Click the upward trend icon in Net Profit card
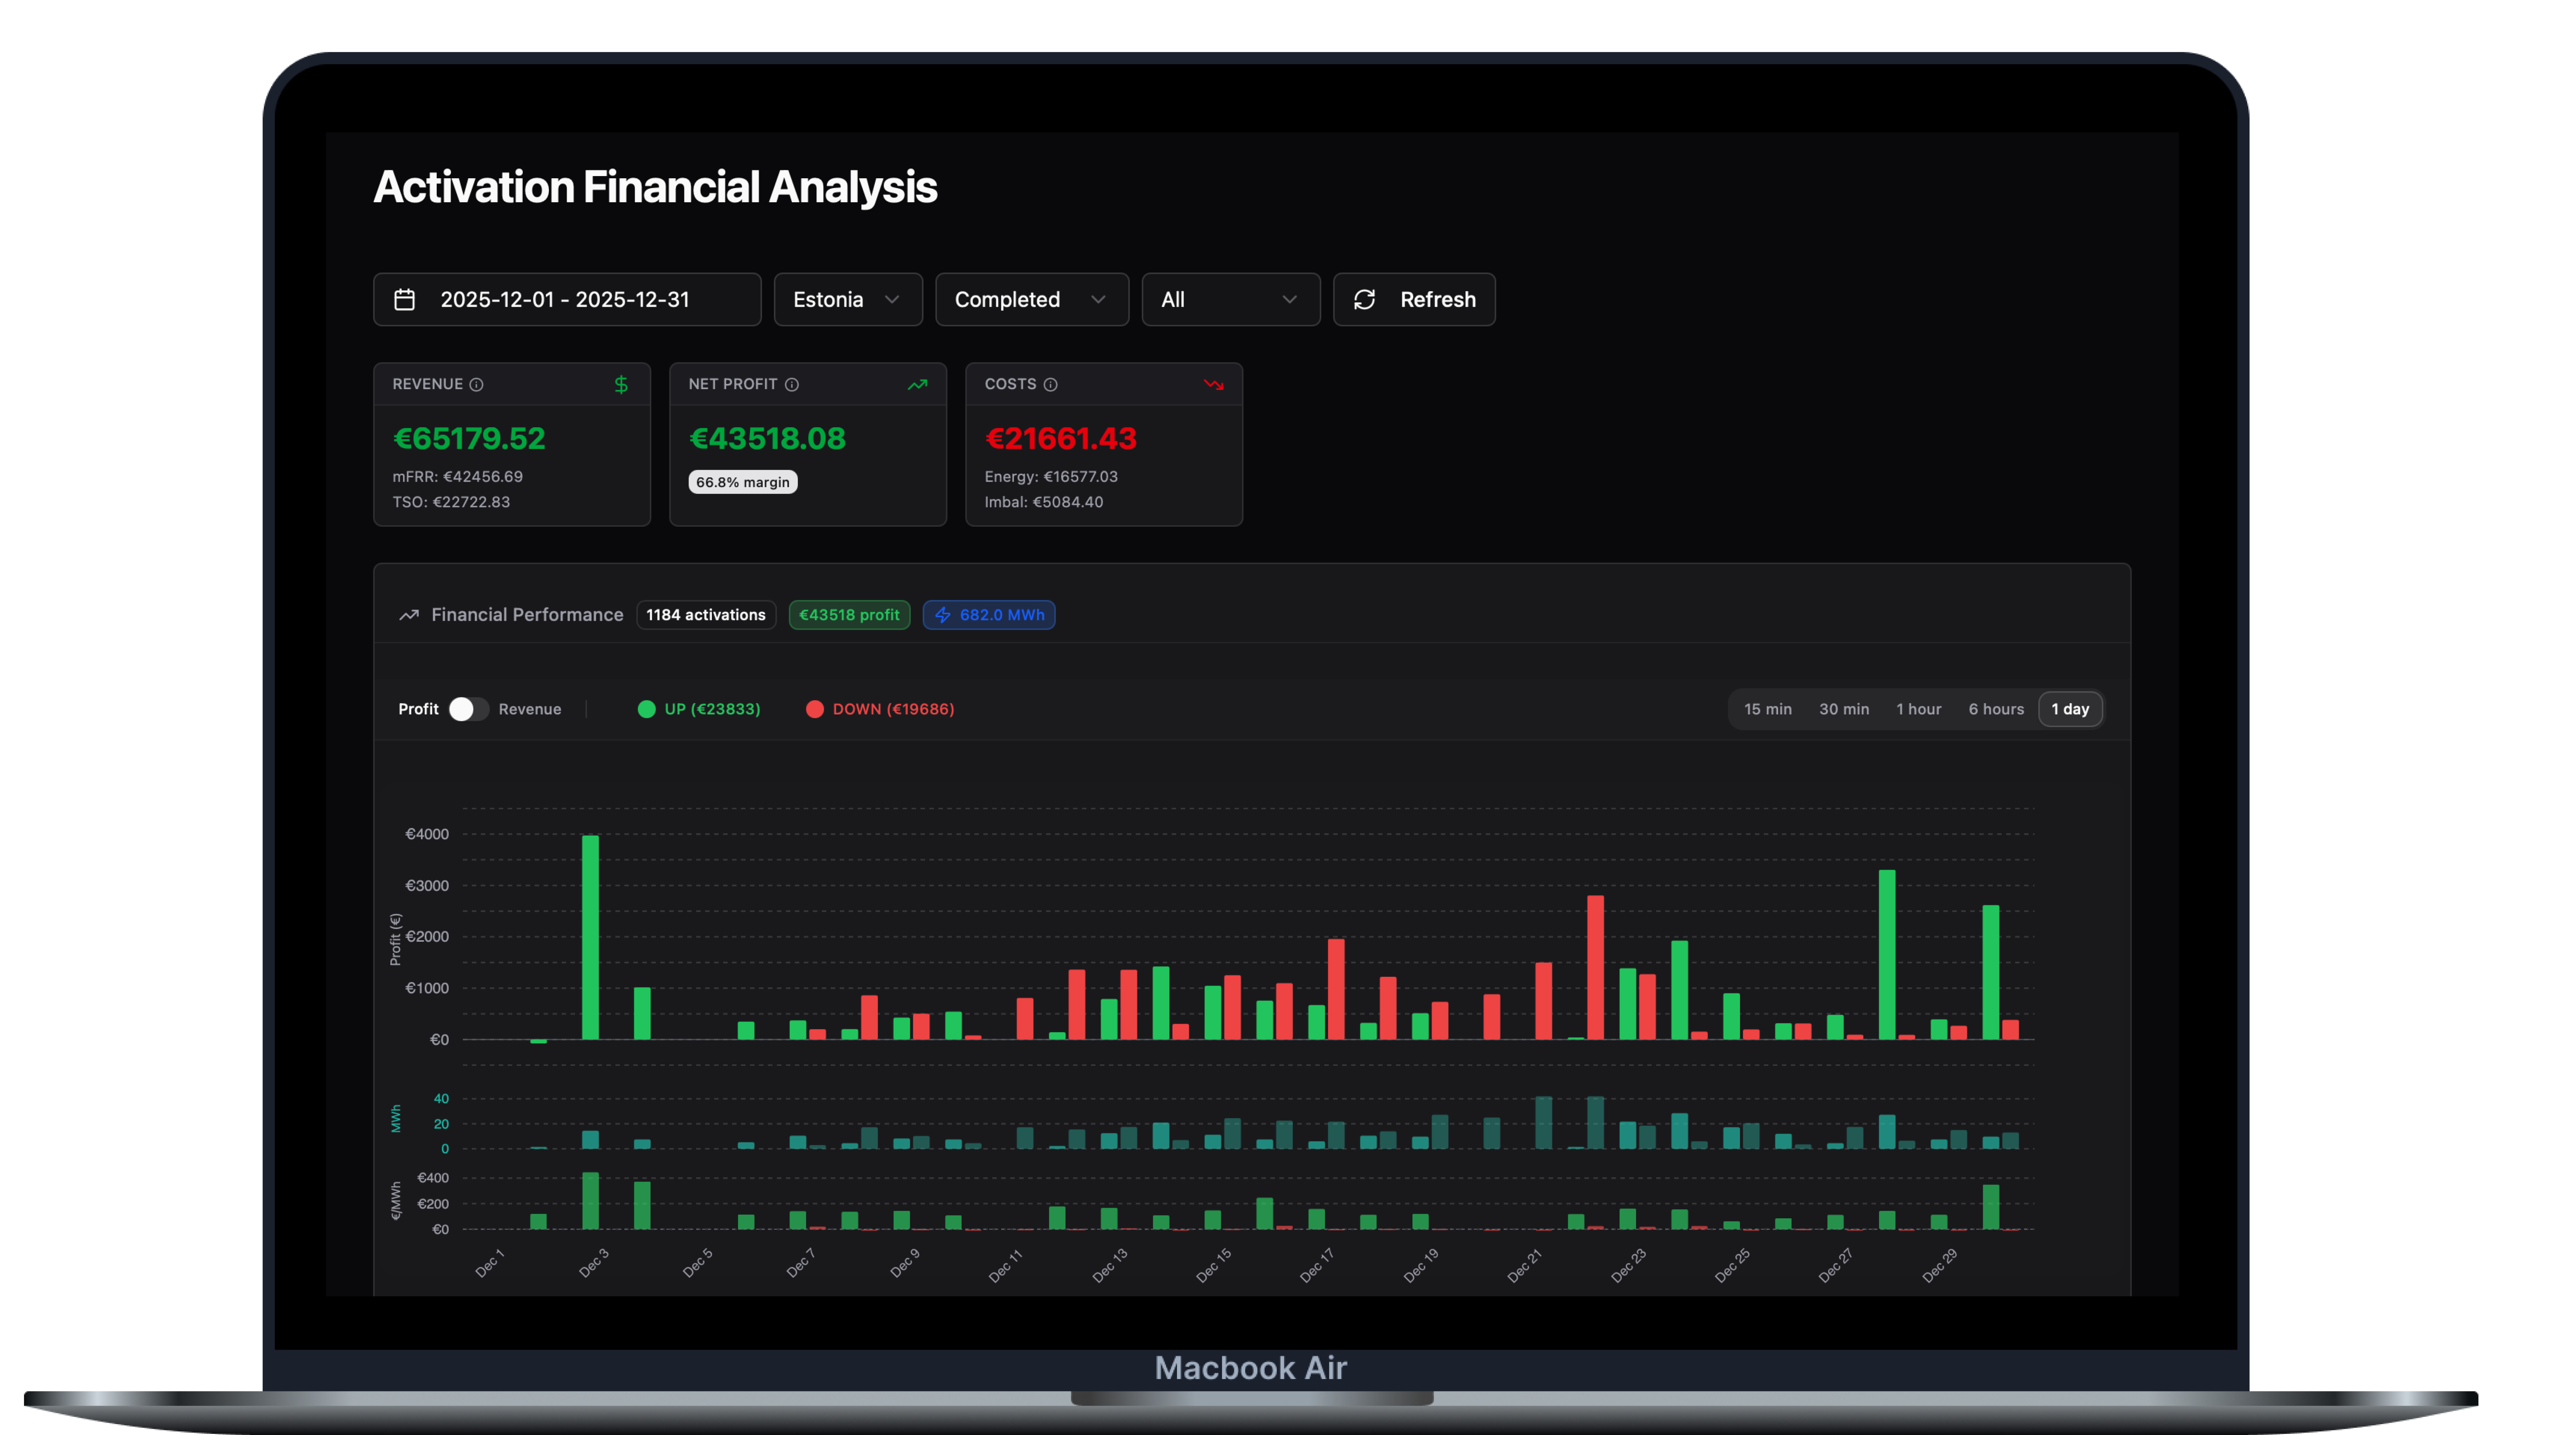Screen dimensions: 2576x1435 (x=917, y=385)
